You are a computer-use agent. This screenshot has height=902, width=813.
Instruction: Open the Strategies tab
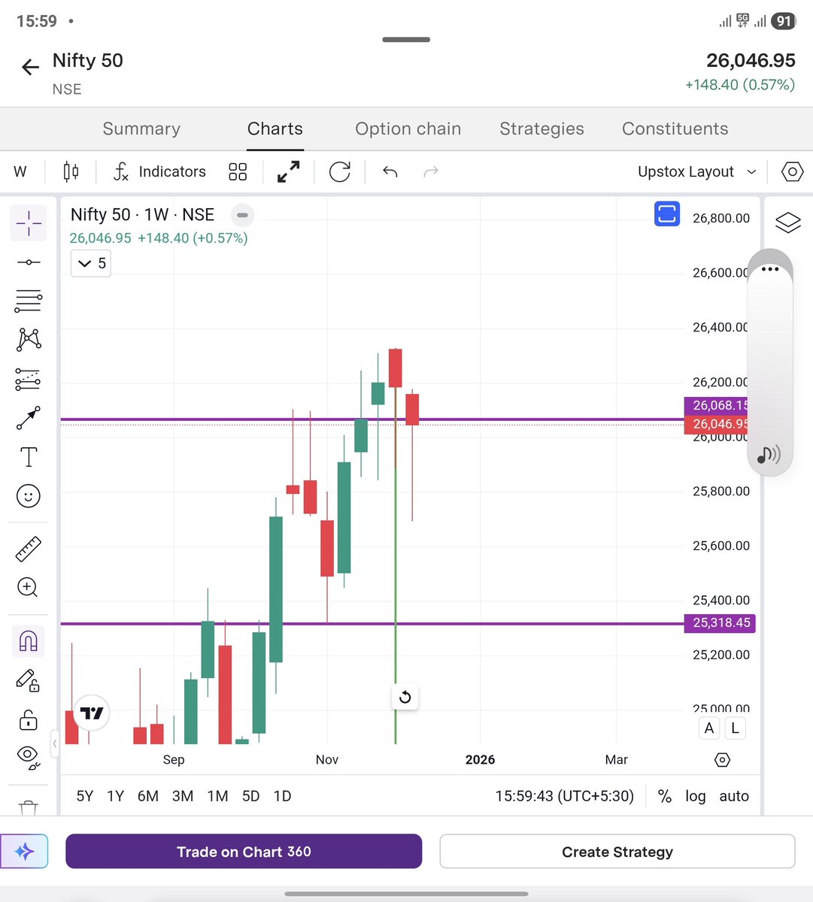click(x=541, y=129)
